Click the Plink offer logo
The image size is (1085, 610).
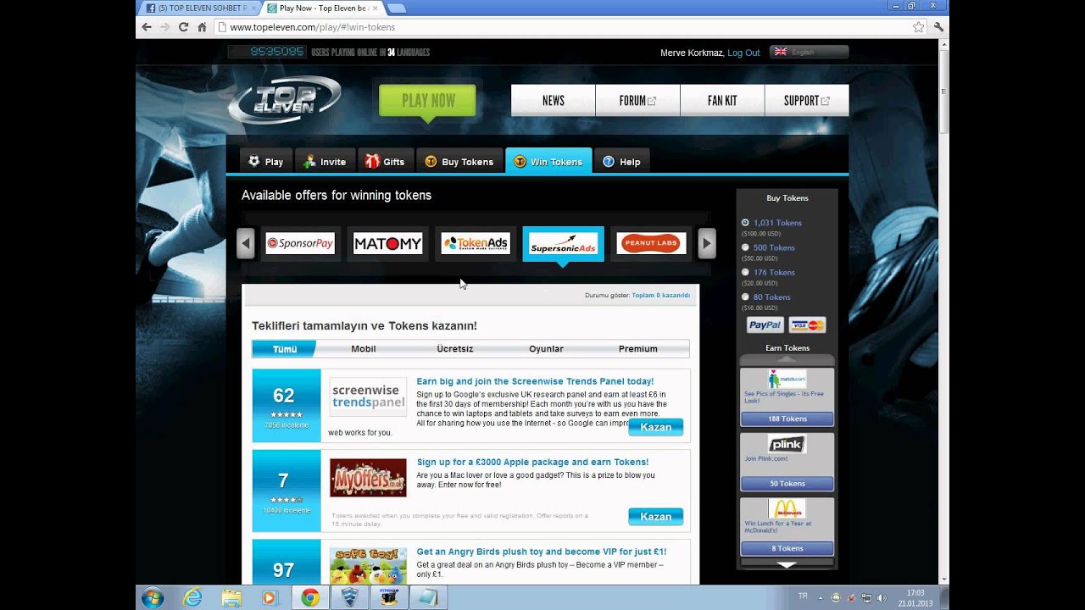[787, 444]
